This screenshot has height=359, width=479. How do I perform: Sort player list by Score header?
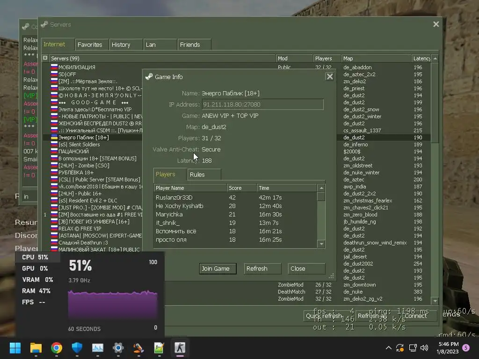(x=242, y=188)
